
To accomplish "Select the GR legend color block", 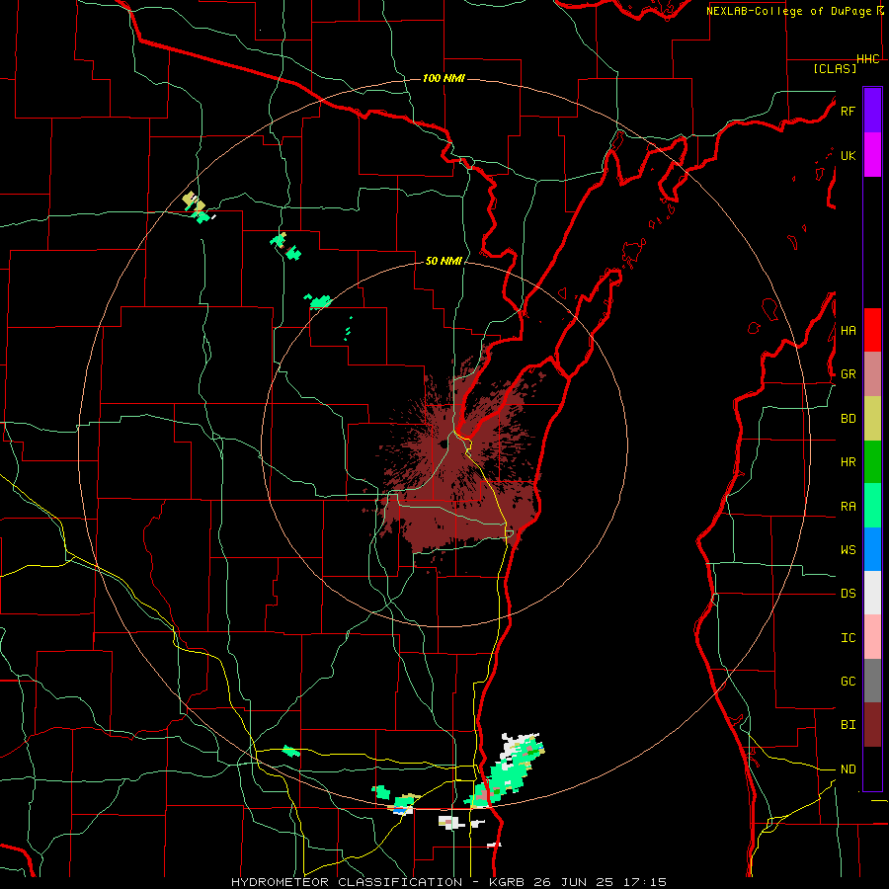I will pyautogui.click(x=872, y=374).
